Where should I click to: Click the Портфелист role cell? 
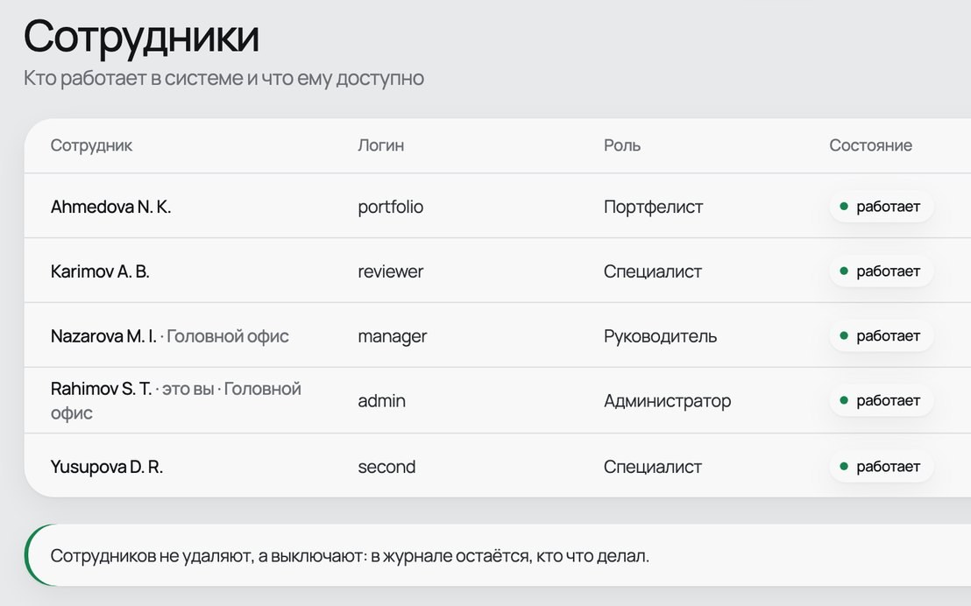[653, 207]
